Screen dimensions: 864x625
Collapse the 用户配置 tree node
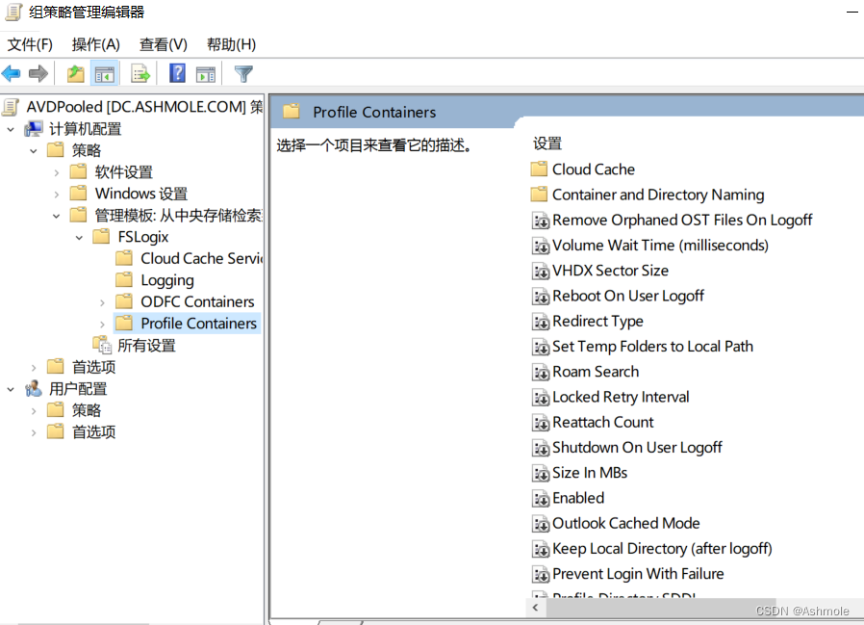[11, 389]
